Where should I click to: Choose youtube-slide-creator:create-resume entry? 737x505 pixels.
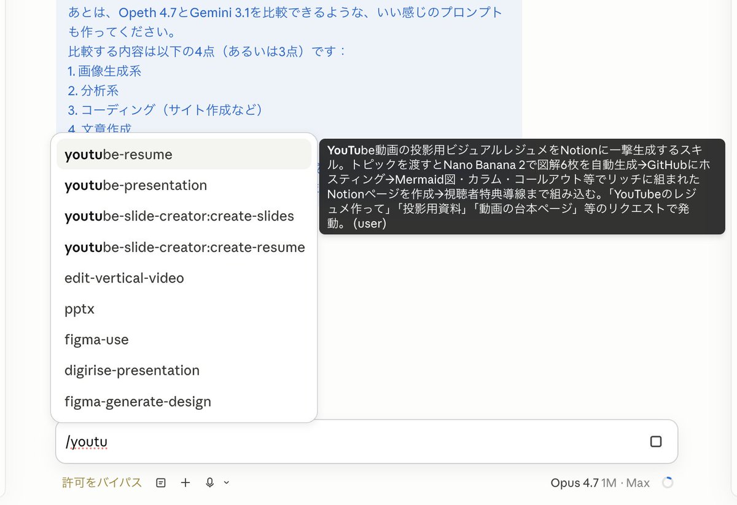(x=184, y=247)
